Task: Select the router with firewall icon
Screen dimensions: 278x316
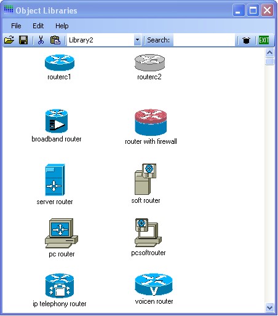Action: pos(151,122)
